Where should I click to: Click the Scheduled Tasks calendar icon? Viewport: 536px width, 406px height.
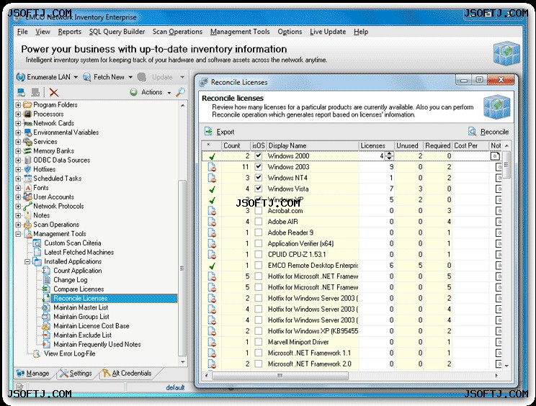pyautogui.click(x=27, y=179)
